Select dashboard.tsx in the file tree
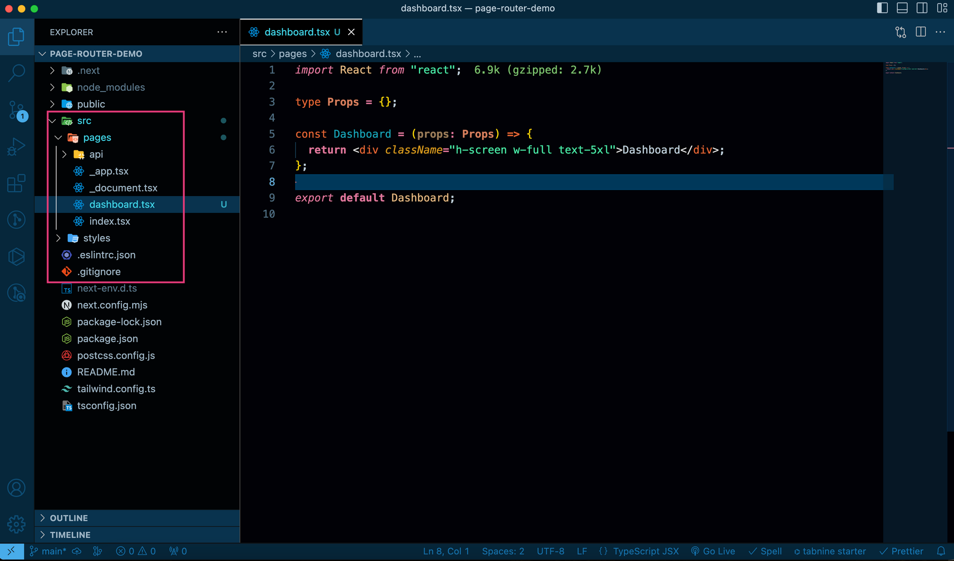954x561 pixels. pyautogui.click(x=137, y=205)
